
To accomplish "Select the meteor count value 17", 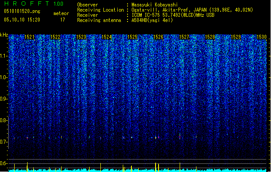I will tap(62, 20).
